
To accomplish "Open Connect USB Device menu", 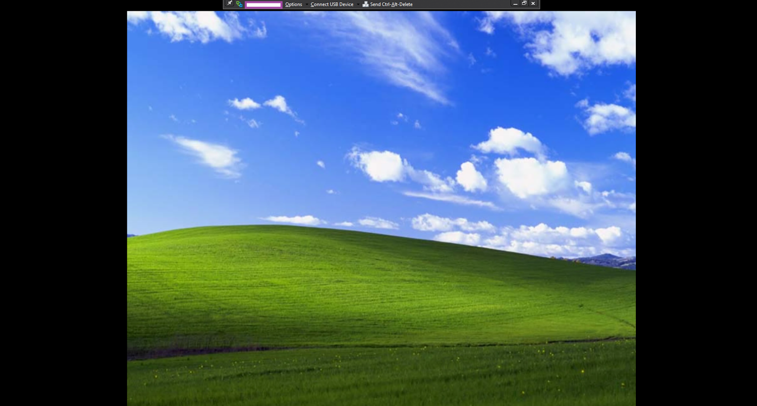I will tap(332, 4).
